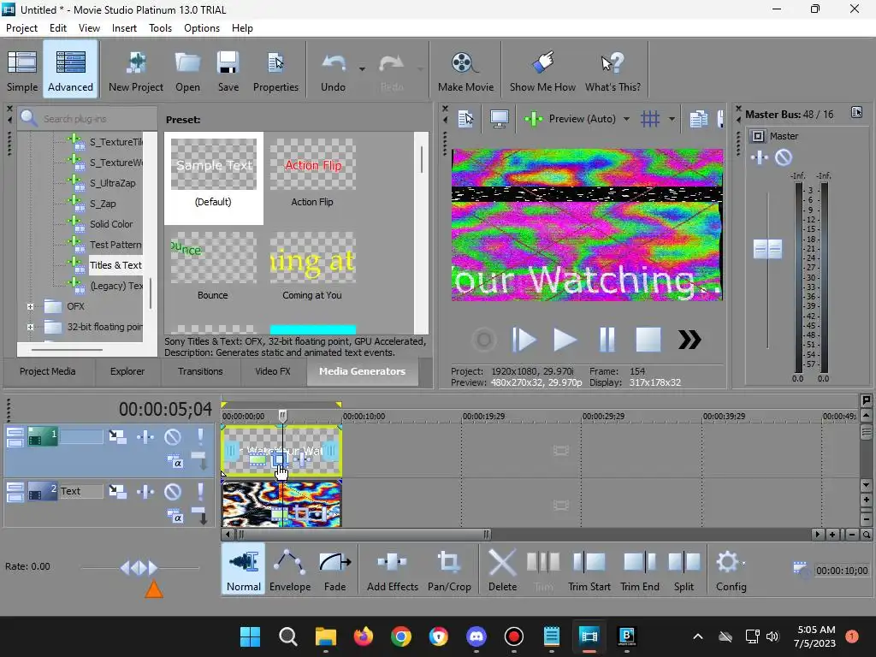Launch Show Me How tutorials
This screenshot has height=657, width=876.
[542, 70]
